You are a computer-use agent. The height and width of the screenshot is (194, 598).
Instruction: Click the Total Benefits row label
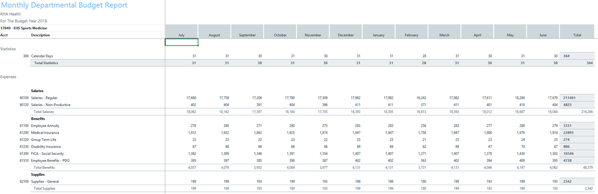click(x=45, y=167)
